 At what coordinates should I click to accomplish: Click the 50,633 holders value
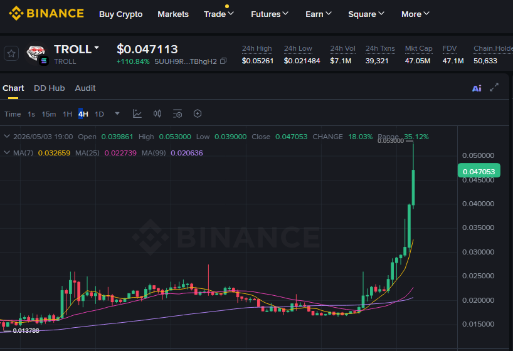(x=485, y=61)
